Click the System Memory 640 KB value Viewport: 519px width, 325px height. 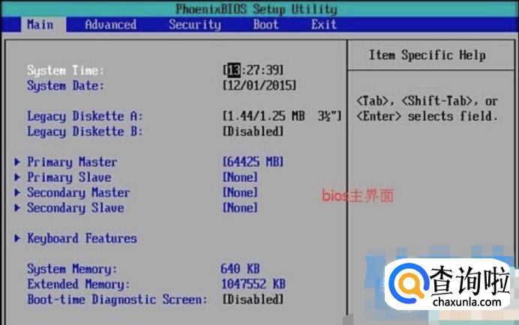pos(240,269)
